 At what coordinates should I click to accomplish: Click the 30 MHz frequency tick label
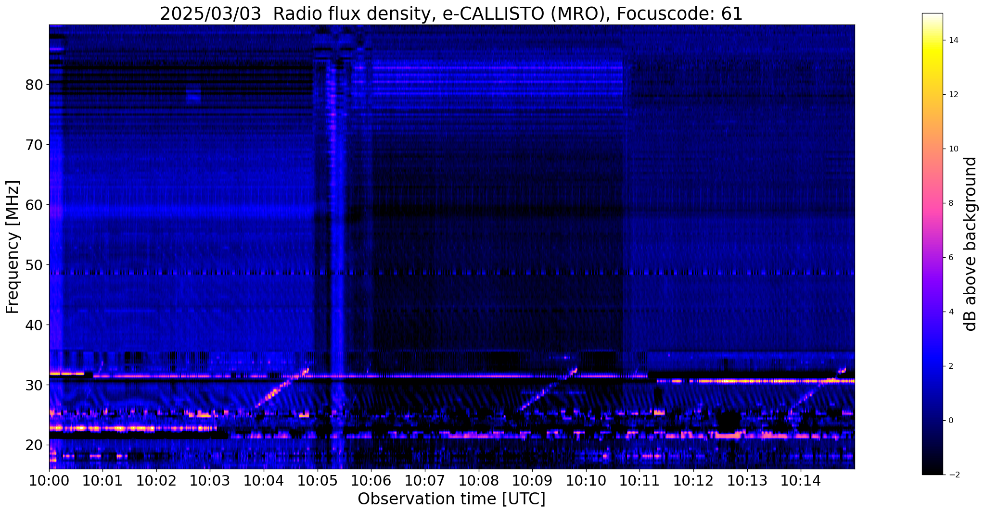pos(34,385)
